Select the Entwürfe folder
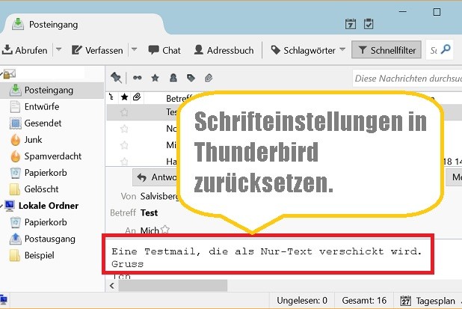 click(x=42, y=106)
